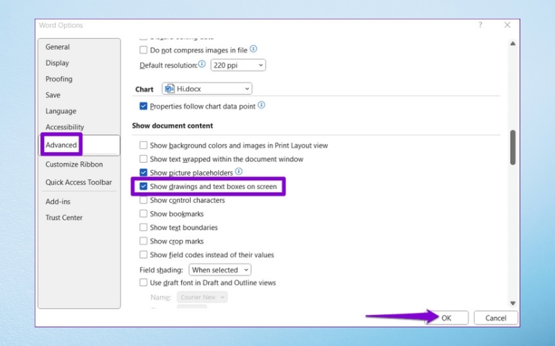Enable Do not compress images in file

point(144,50)
